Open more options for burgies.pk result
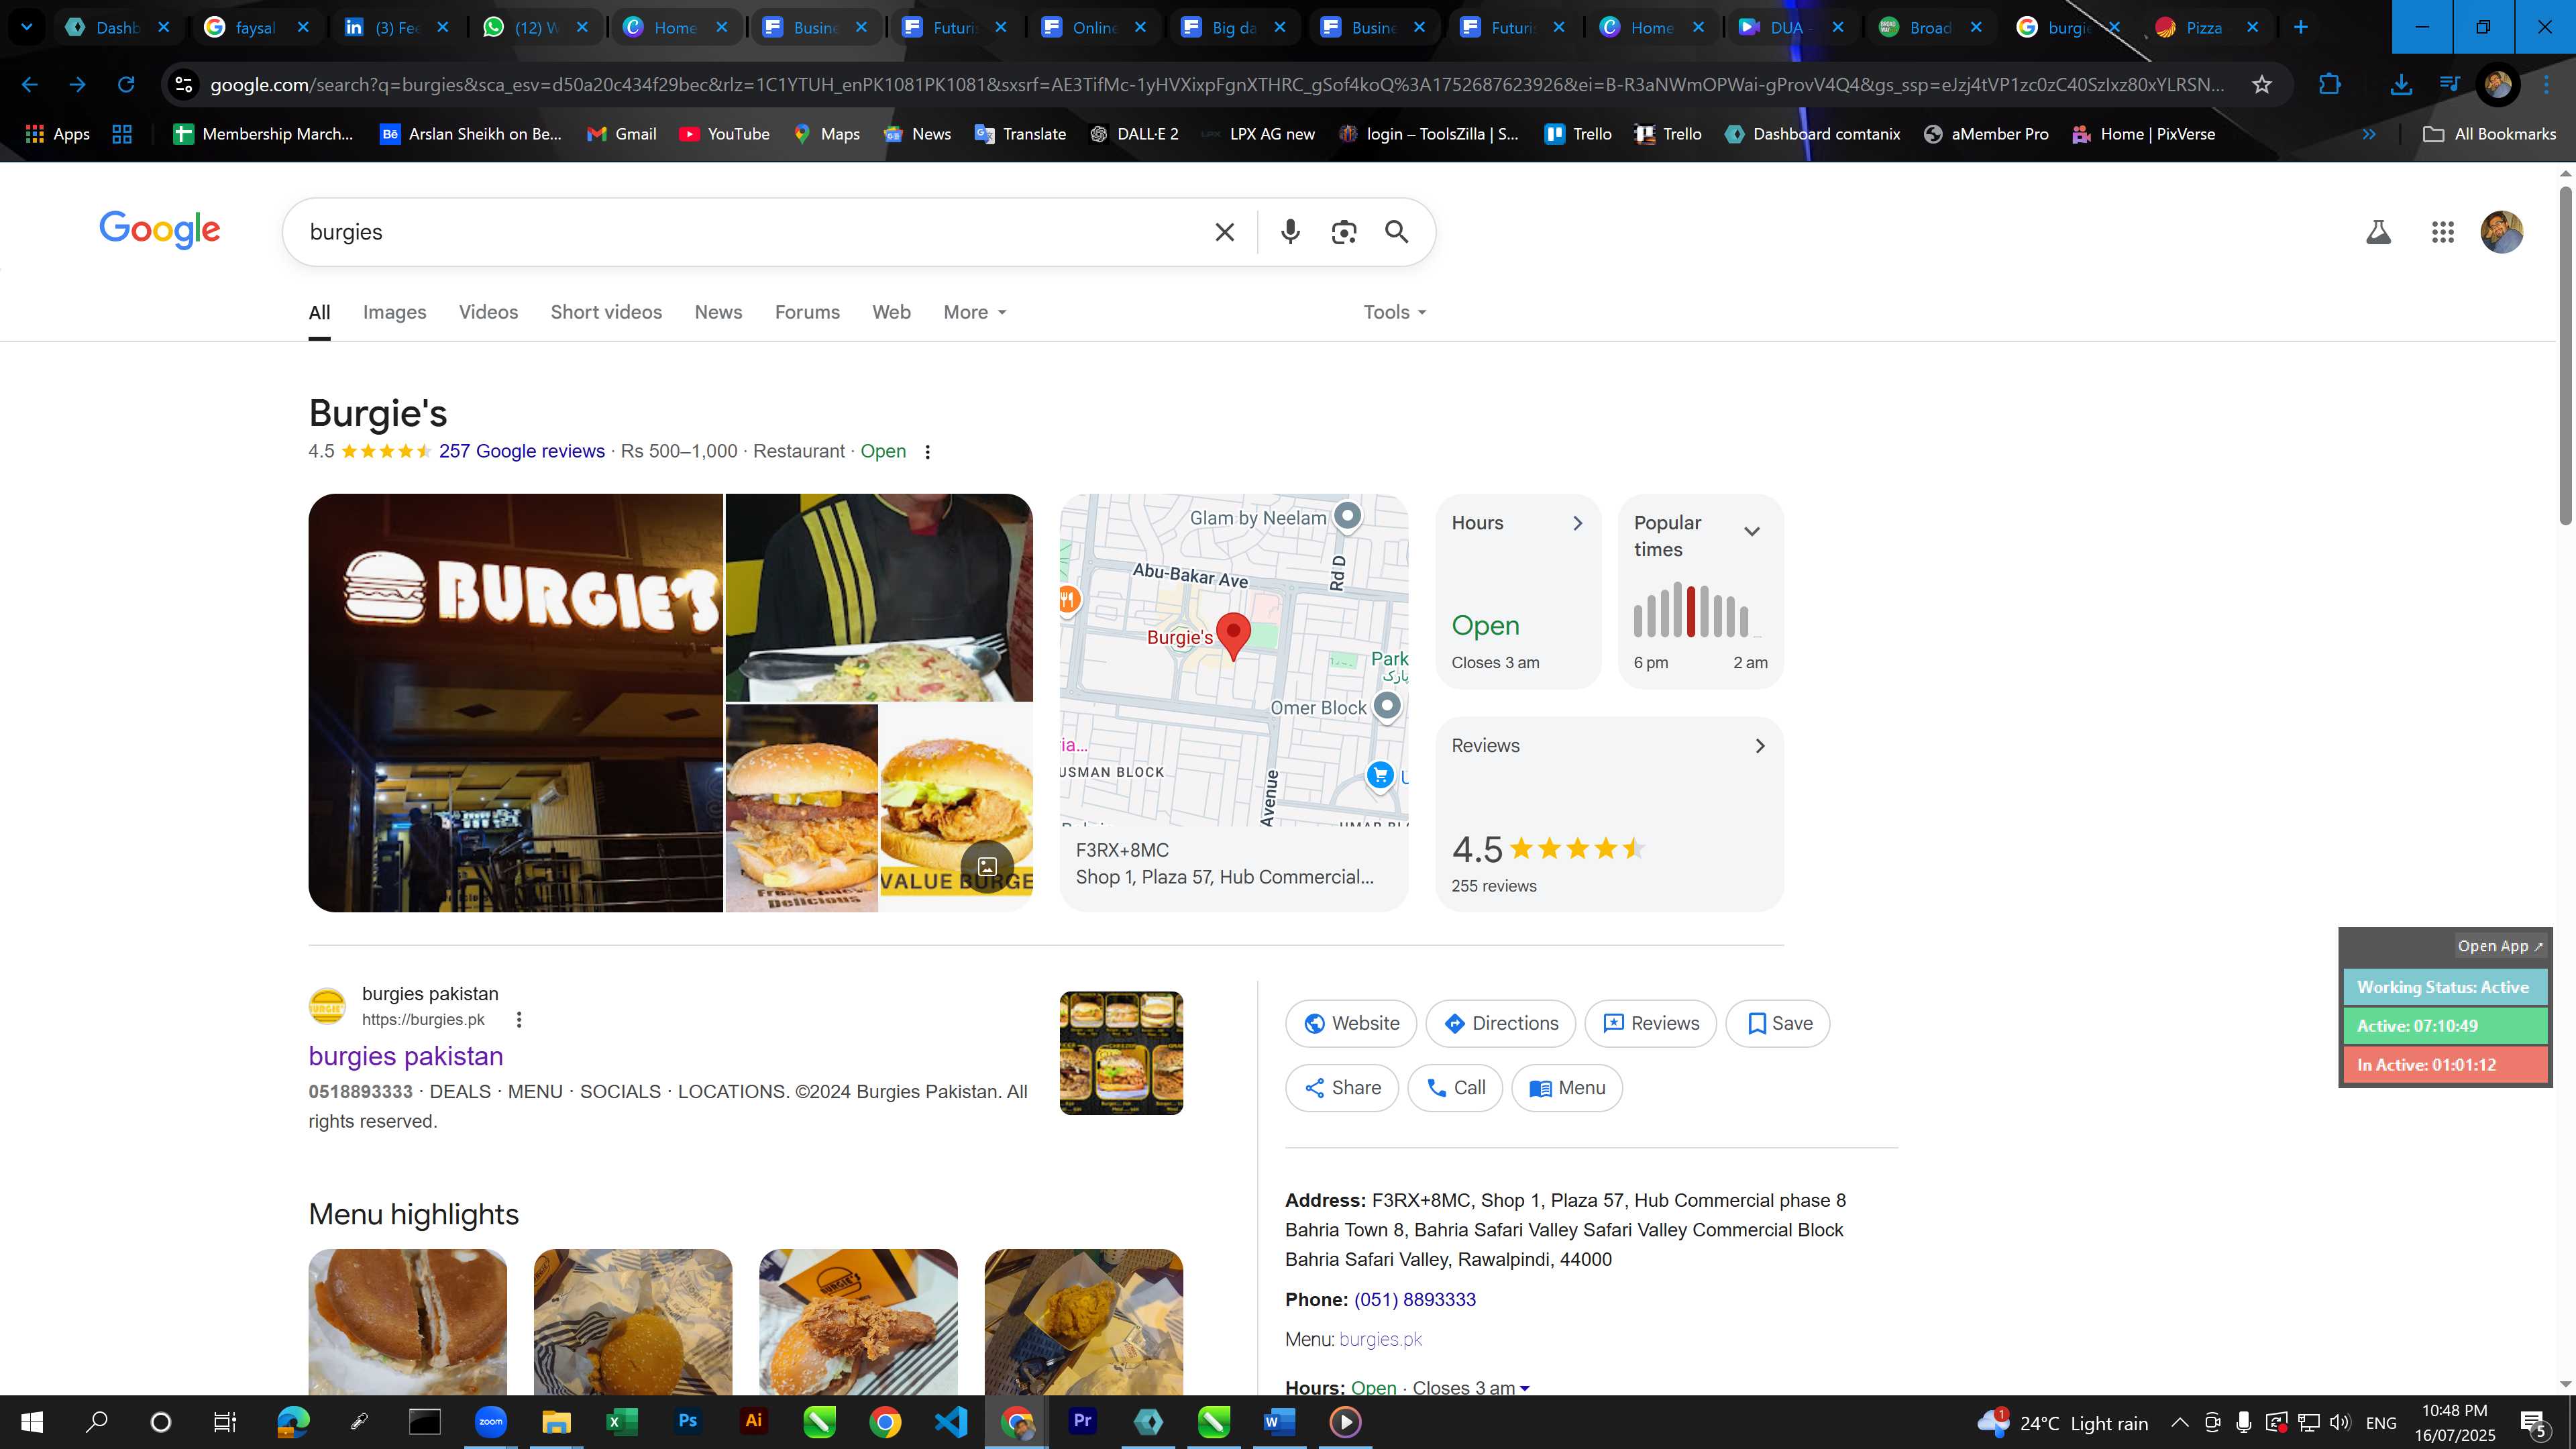The height and width of the screenshot is (1449, 2576). pyautogui.click(x=518, y=1020)
